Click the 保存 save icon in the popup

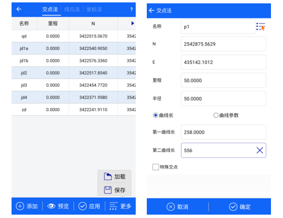pos(108,190)
